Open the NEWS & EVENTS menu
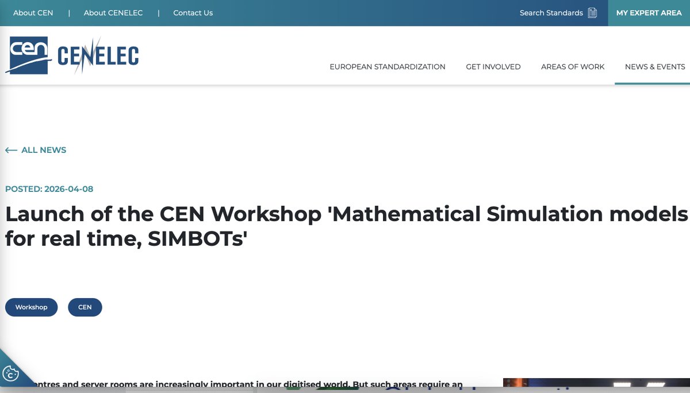Screen dimensions: 690x393 (655, 67)
